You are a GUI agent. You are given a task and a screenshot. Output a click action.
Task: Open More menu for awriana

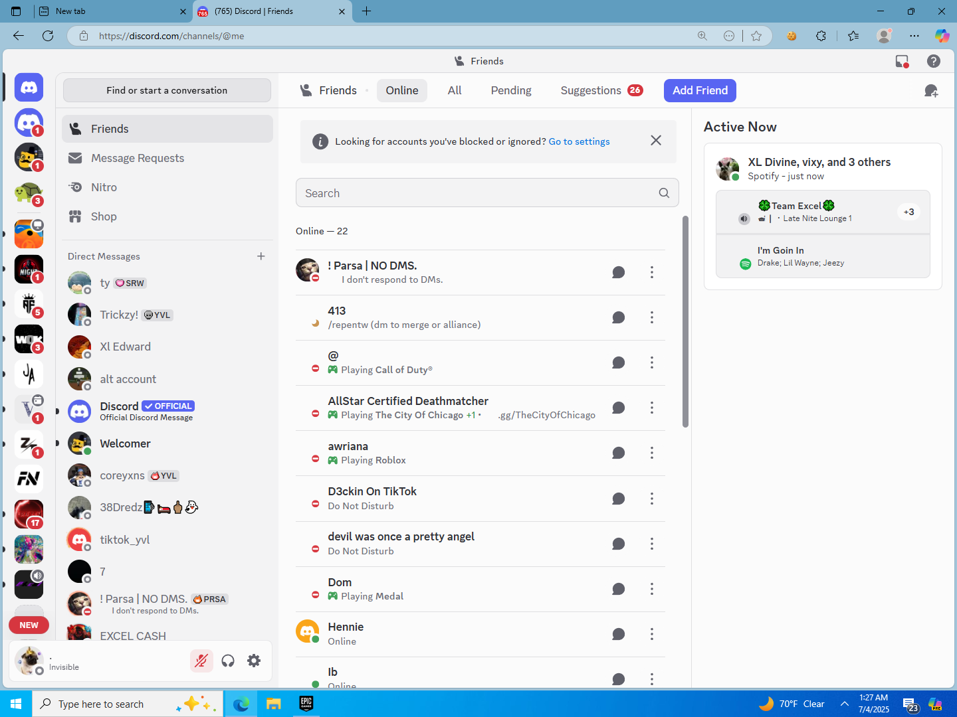tap(652, 453)
